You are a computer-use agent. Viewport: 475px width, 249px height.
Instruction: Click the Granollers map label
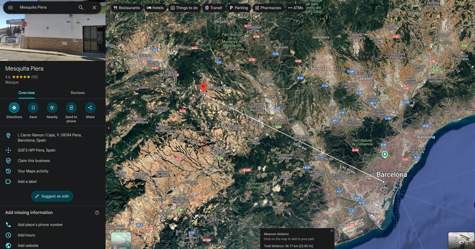click(x=445, y=43)
